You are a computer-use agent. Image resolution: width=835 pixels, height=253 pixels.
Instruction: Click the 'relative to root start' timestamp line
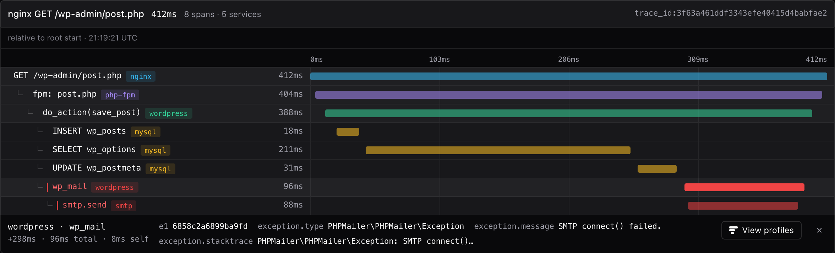[72, 38]
